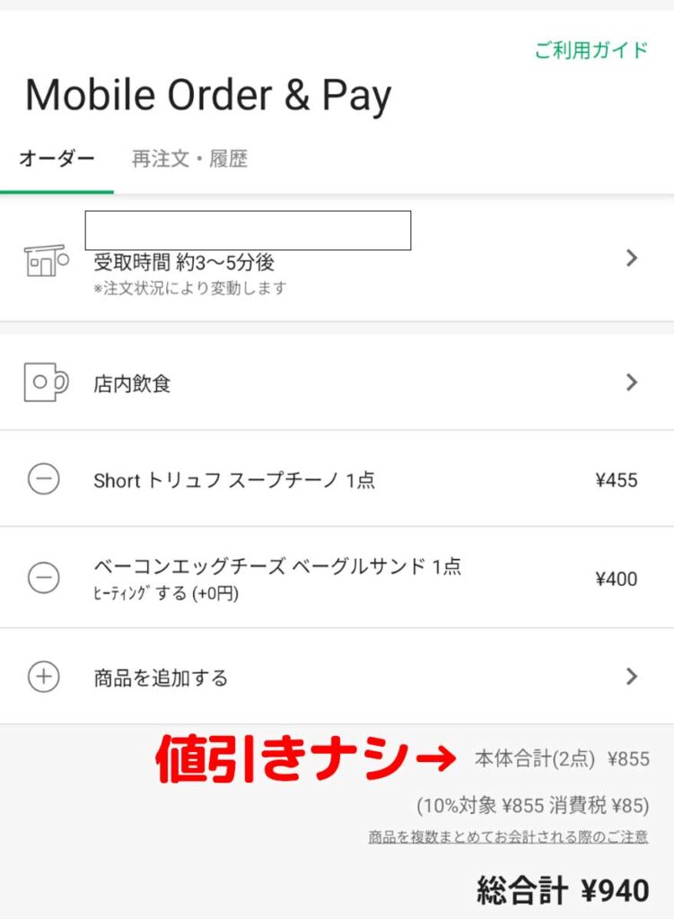Select the オーダー tab
Screen dimensions: 674x919
pyautogui.click(x=57, y=160)
